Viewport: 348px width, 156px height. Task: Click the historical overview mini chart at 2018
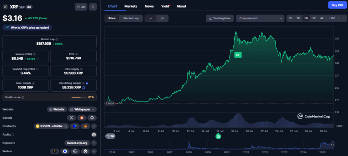[189, 145]
